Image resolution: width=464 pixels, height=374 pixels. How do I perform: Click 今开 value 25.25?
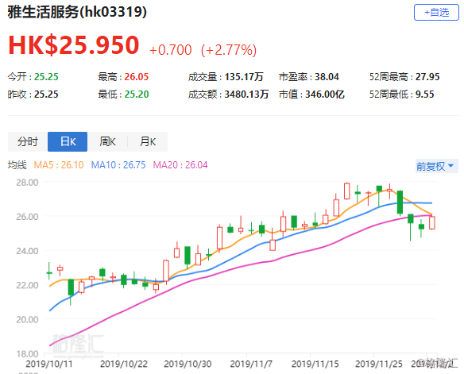tap(46, 77)
